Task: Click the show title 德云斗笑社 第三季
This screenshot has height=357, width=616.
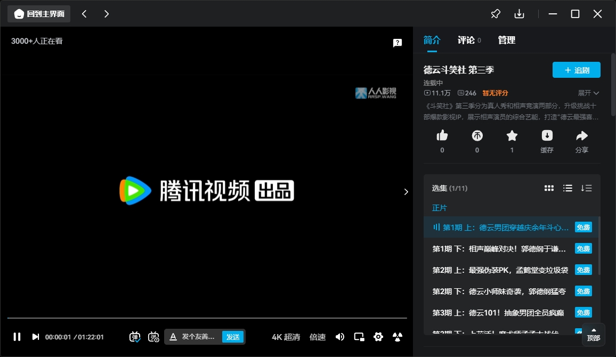Action: [458, 70]
